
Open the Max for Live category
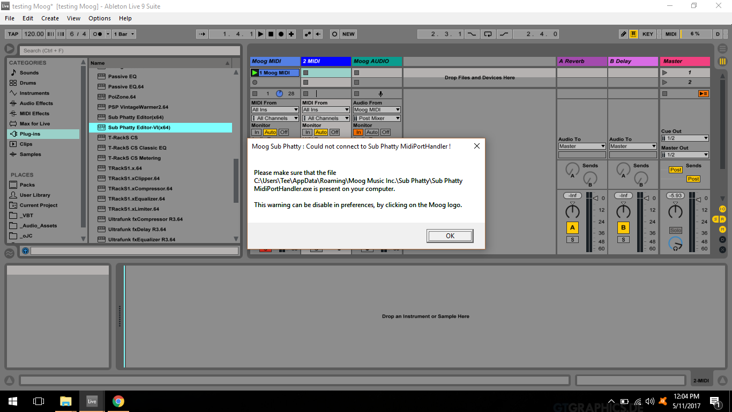(x=35, y=123)
